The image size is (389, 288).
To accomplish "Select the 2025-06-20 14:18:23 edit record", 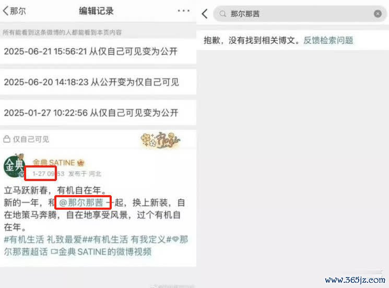I will click(98, 82).
